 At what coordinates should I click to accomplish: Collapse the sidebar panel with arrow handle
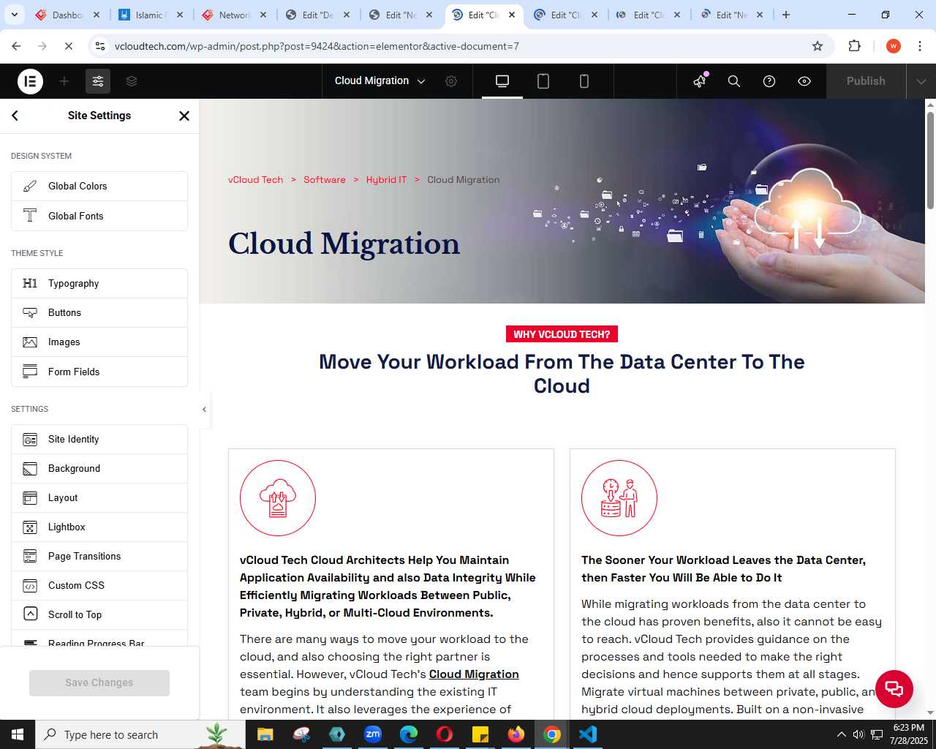pyautogui.click(x=204, y=410)
